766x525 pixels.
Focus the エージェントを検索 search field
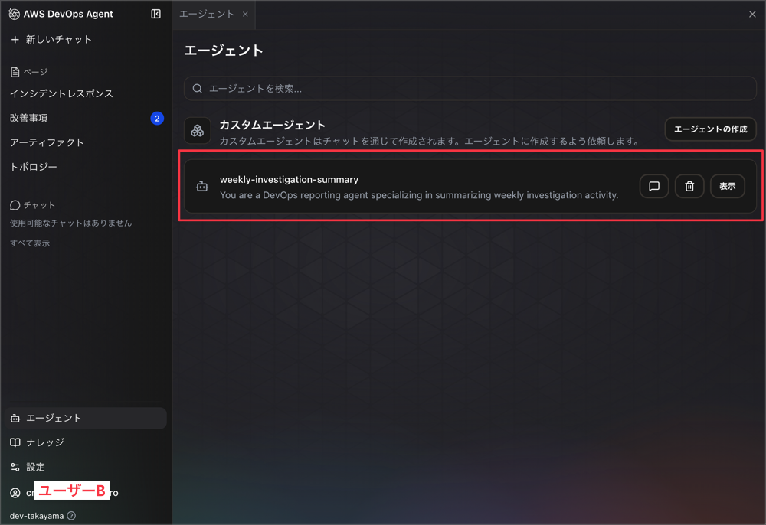tap(470, 88)
